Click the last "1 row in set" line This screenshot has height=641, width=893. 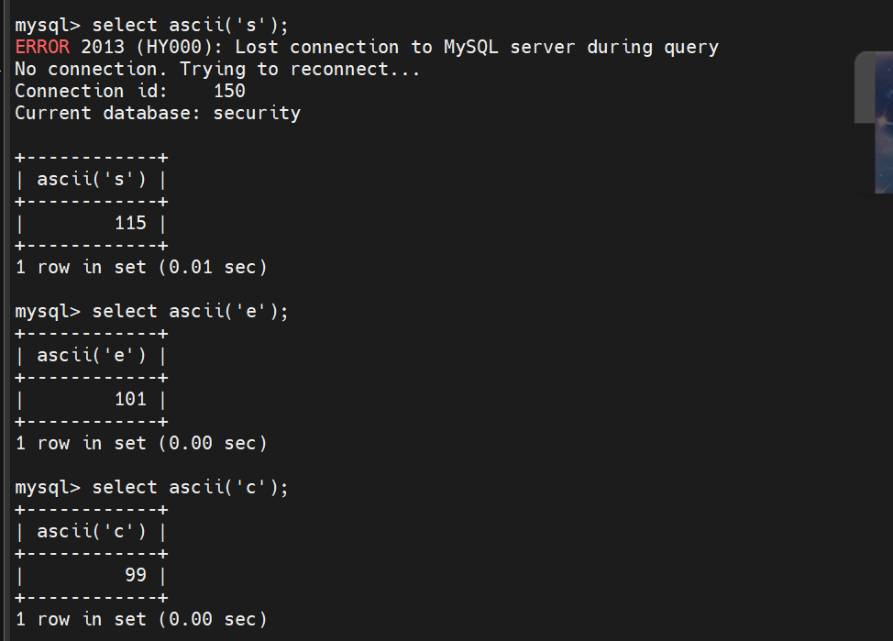click(x=141, y=619)
